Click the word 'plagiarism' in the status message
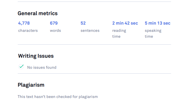Viewport: 178px width, 110px height. tap(88, 97)
